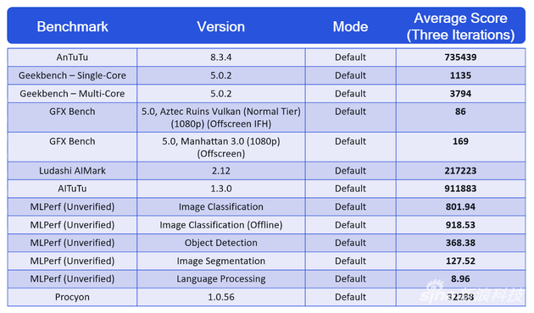Select the AnTuTu benchmark cell

[x=72, y=57]
